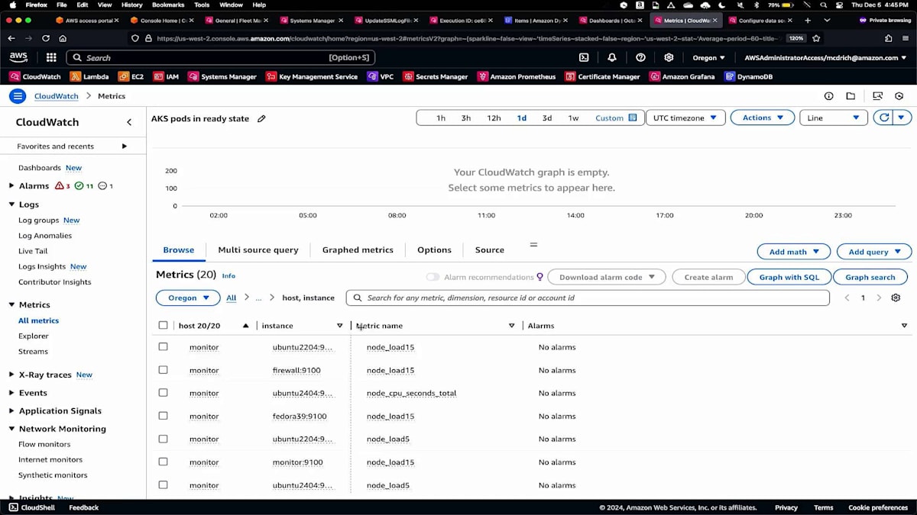Open the Oregon region filter dropdown
This screenshot has width=917, height=515.
(188, 298)
